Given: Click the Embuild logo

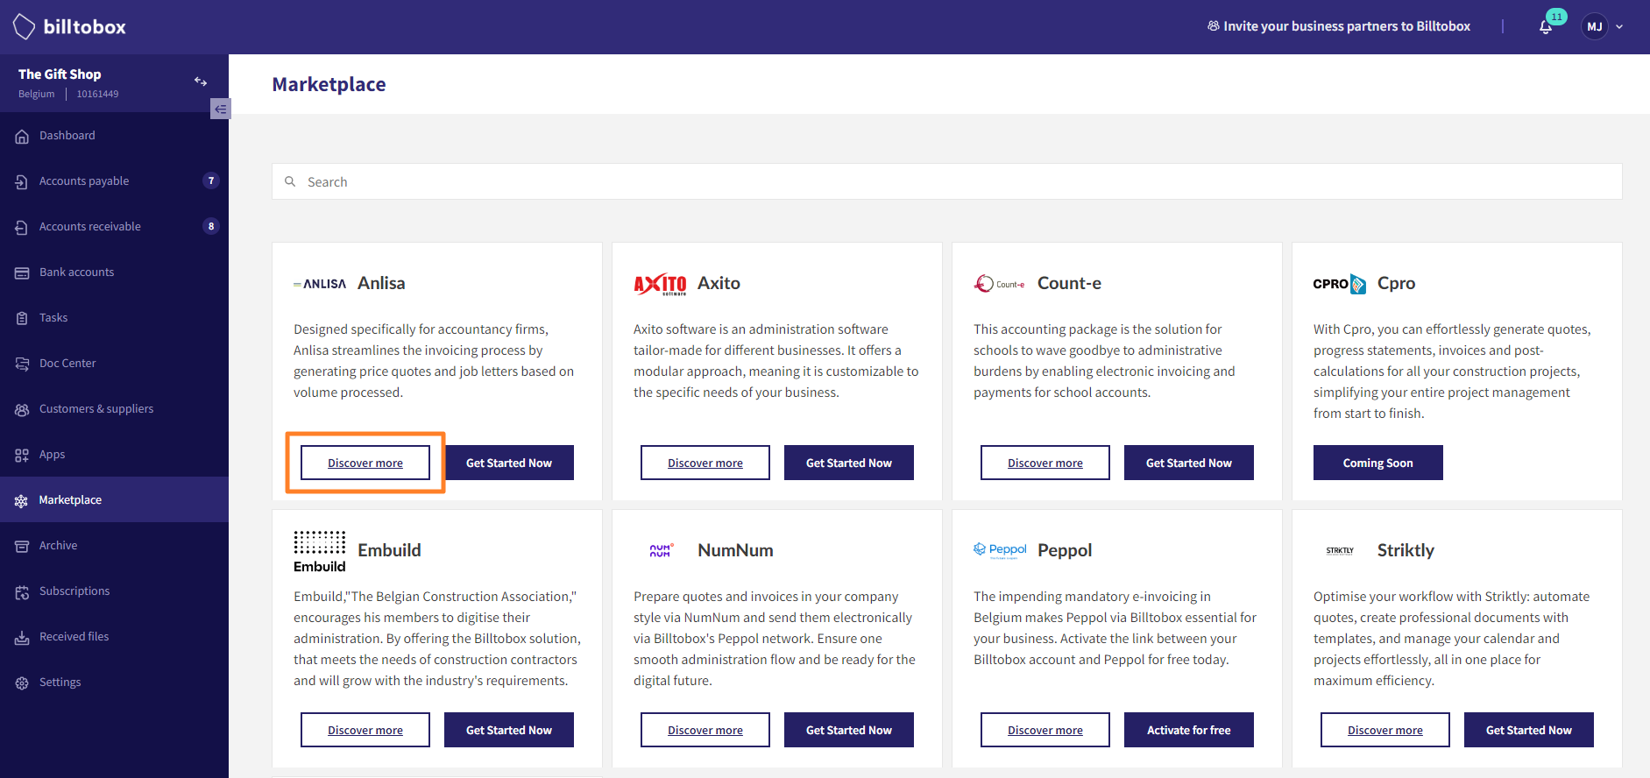Looking at the screenshot, I should (320, 552).
